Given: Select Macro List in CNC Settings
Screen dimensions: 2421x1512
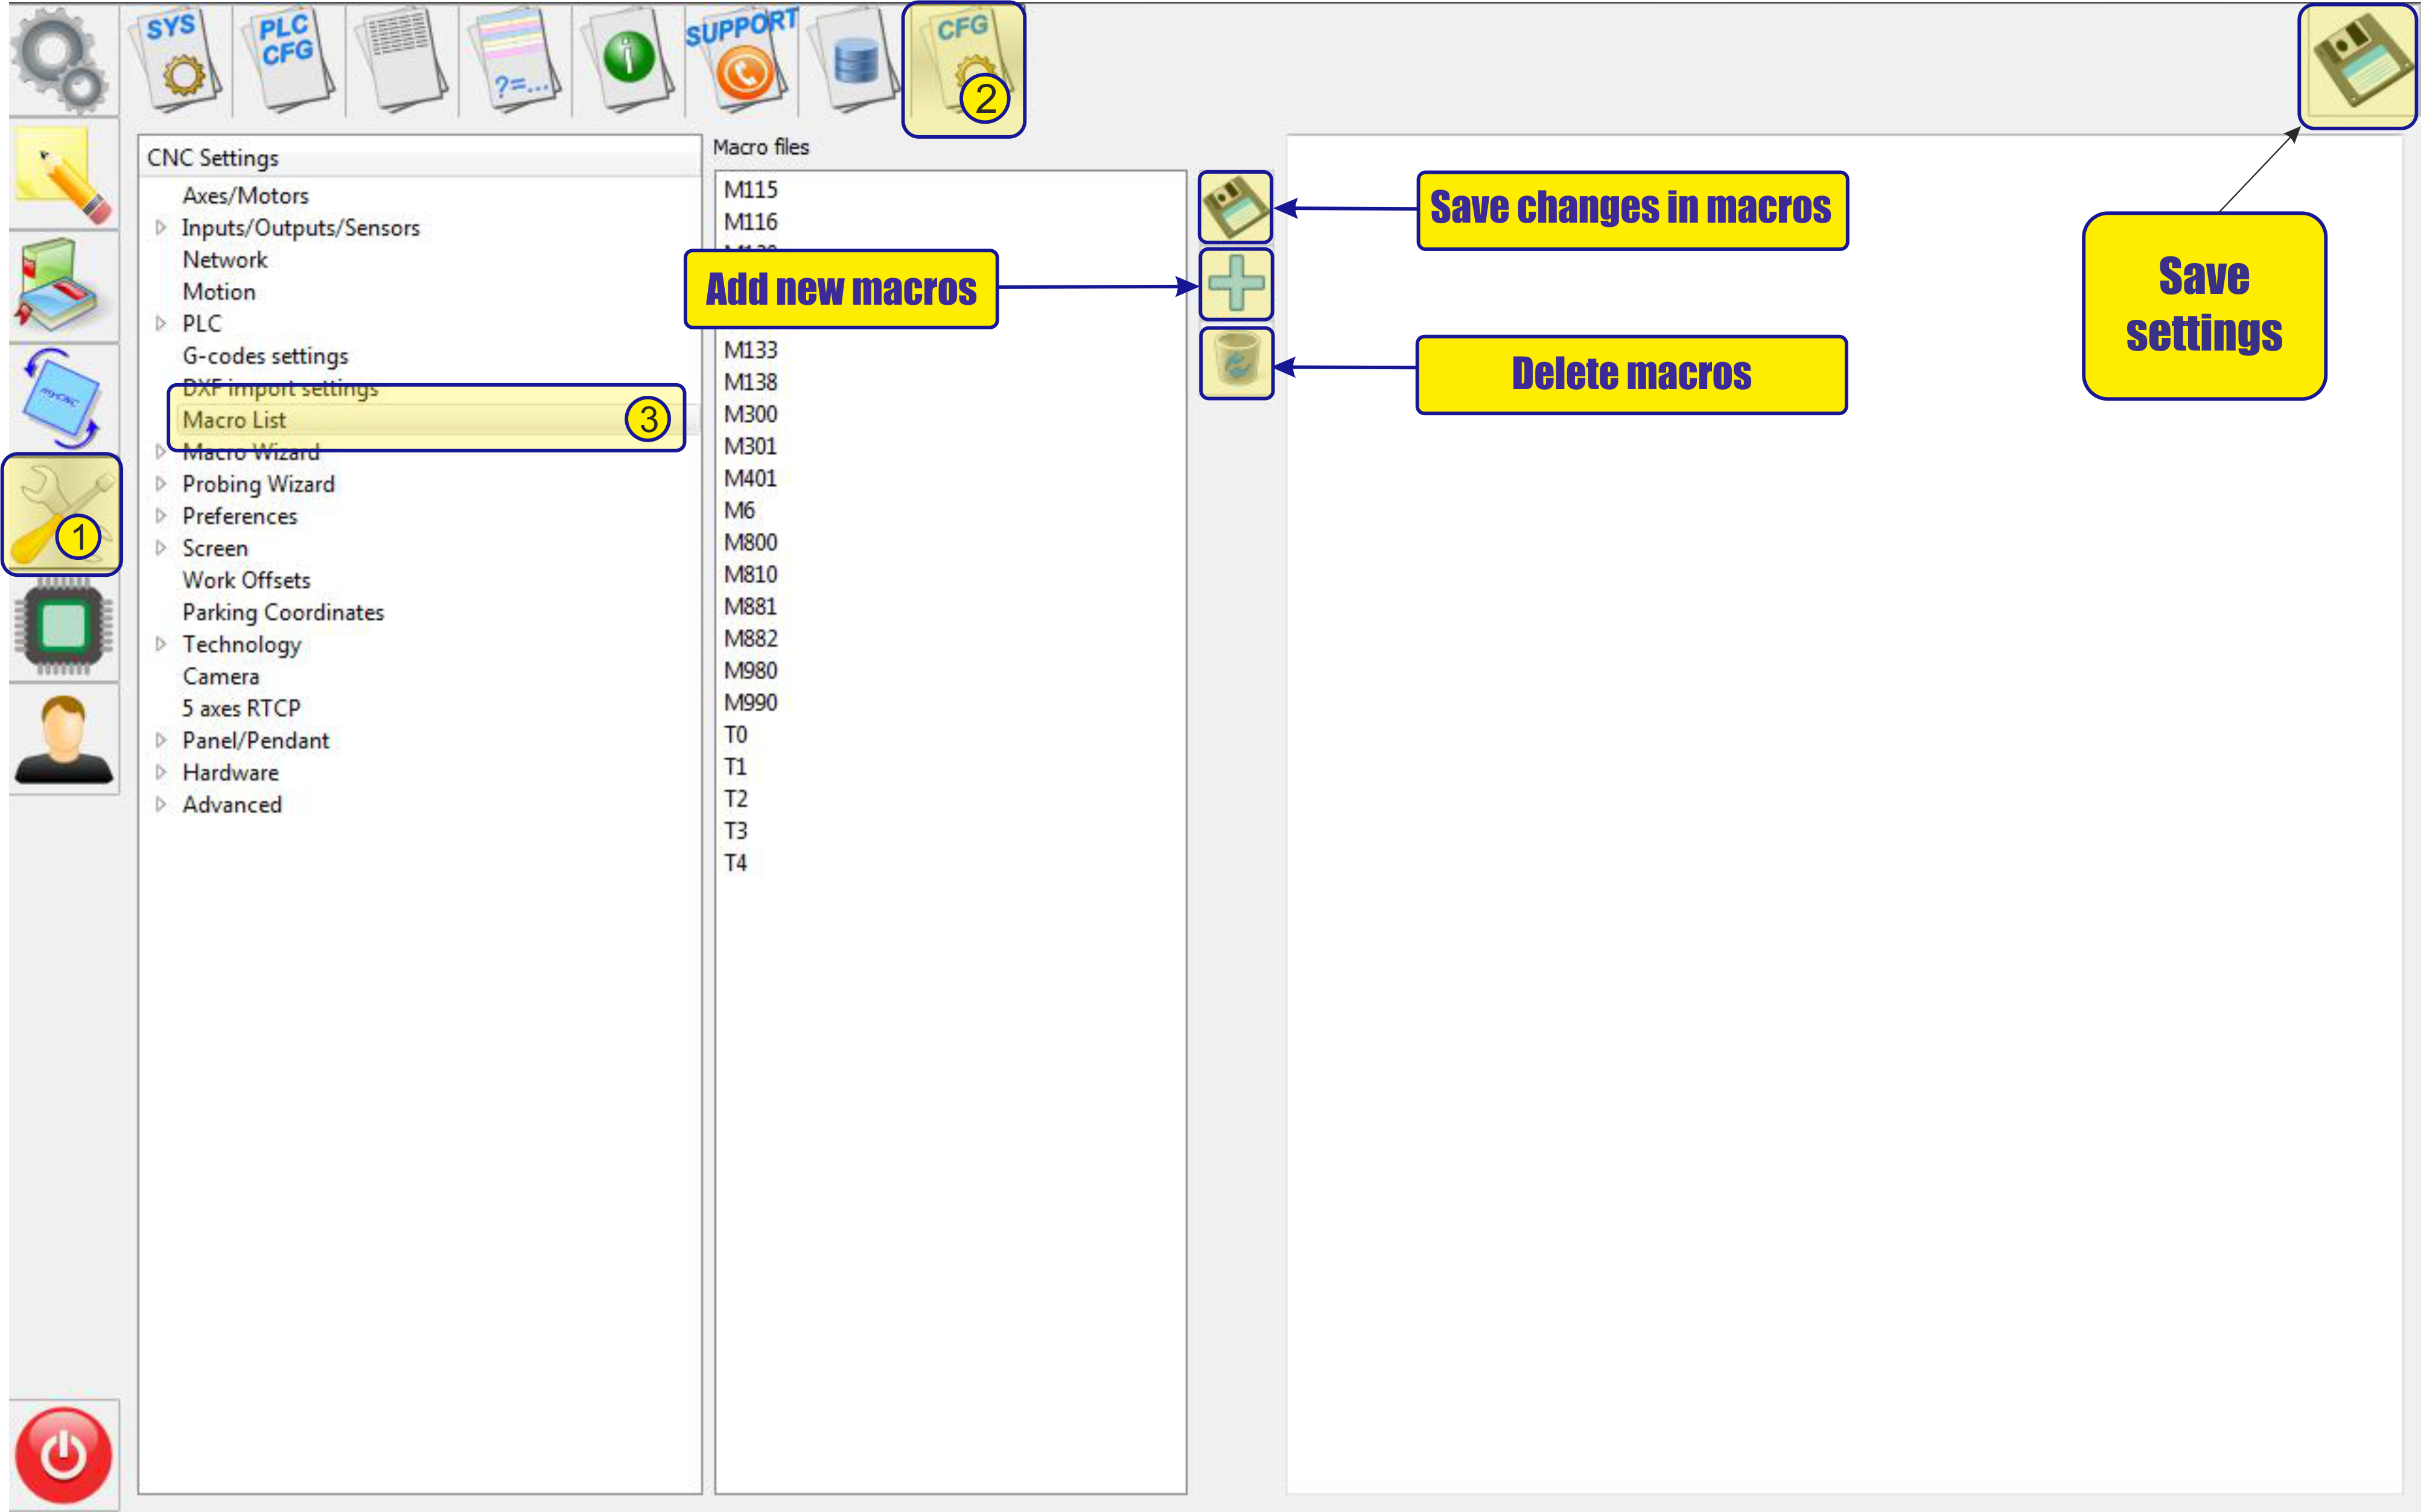Looking at the screenshot, I should pos(235,420).
